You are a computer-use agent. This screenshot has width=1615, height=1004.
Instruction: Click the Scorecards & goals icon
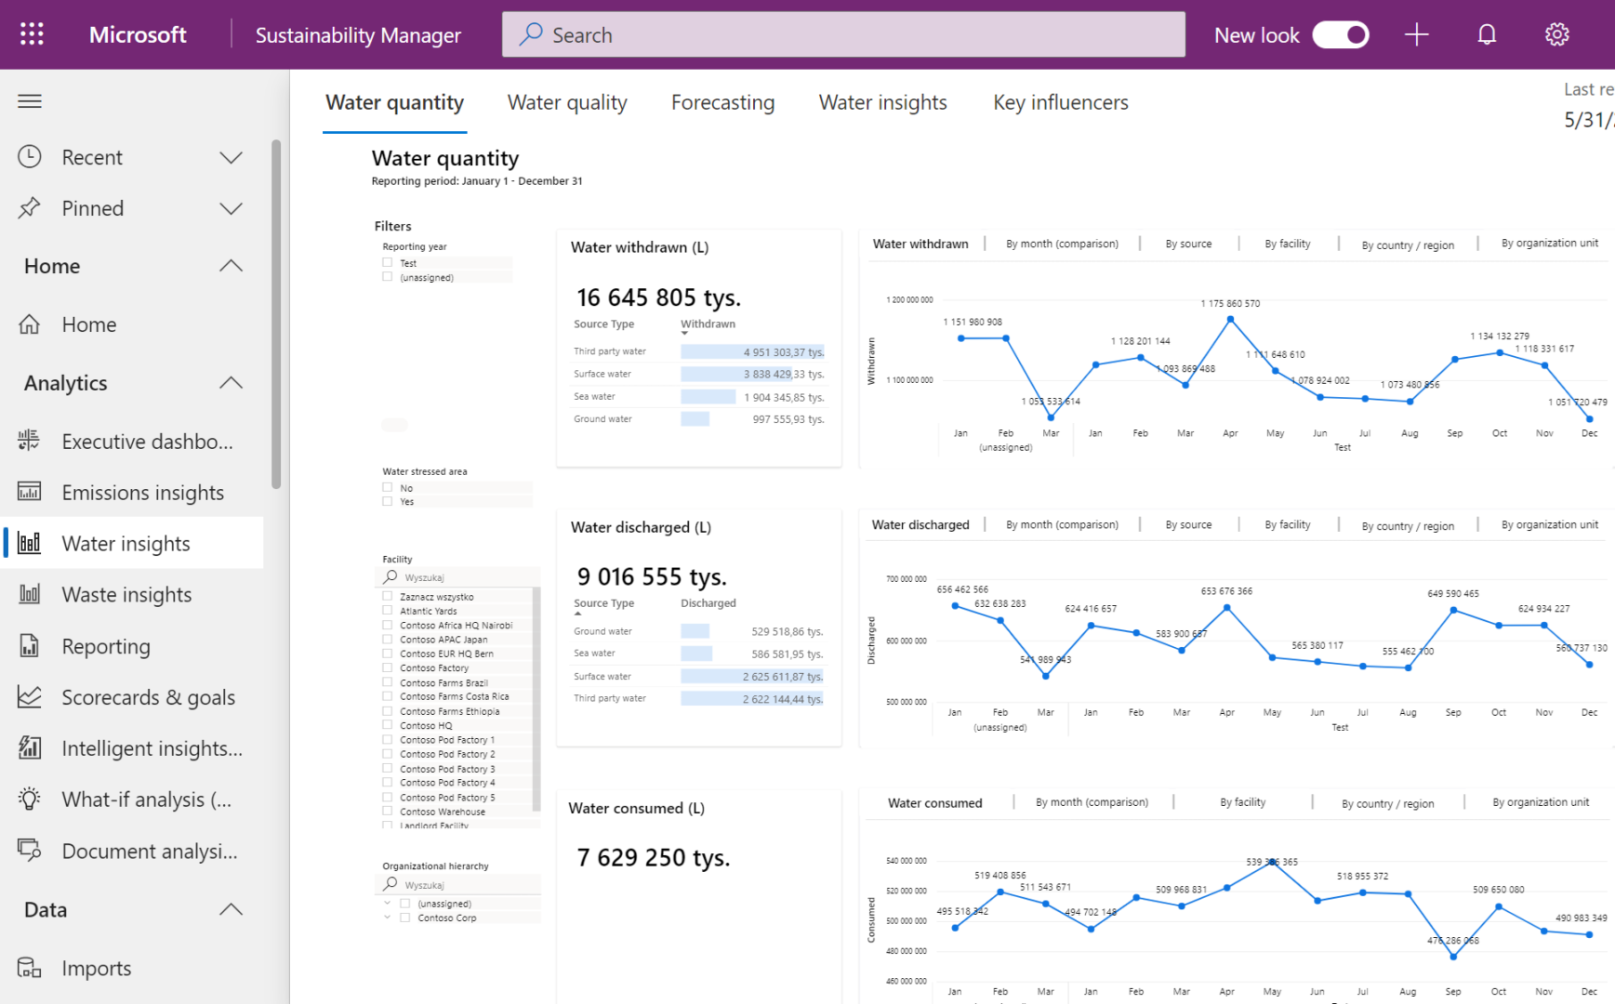pyautogui.click(x=30, y=696)
